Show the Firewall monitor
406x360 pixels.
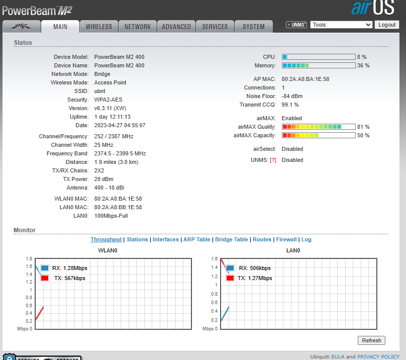coord(286,239)
